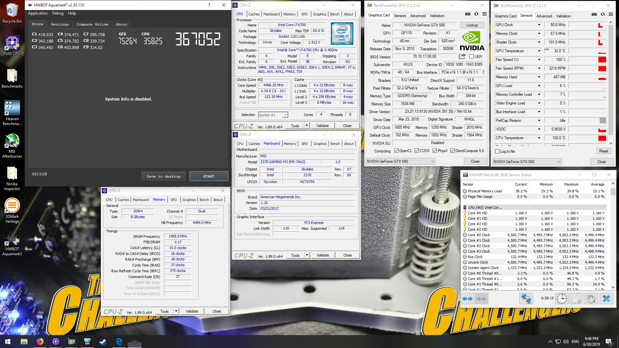619x348 pixels.
Task: Expand HWiNFO sensor columns with blue arrows
Action: click(467, 299)
